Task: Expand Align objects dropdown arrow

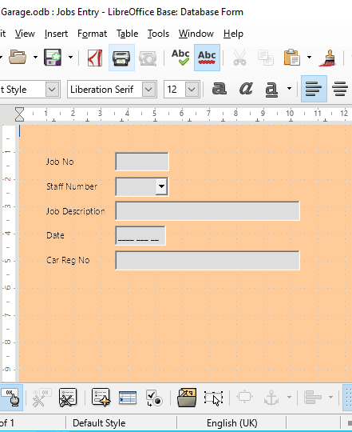Action: 330,397
